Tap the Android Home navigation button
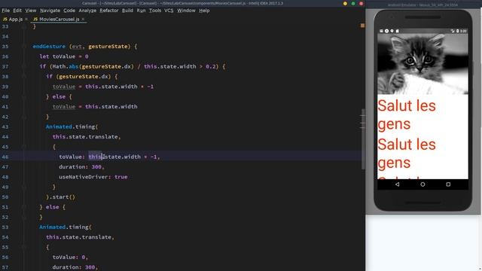 423,184
